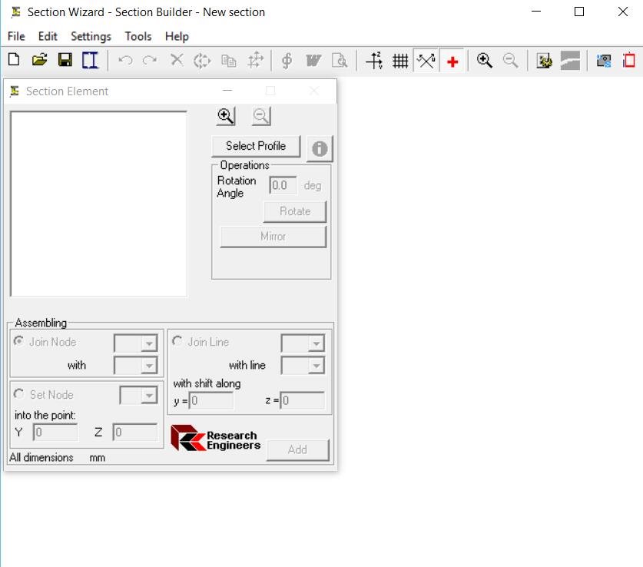Click the coordinate axes icon in toolbar
The image size is (643, 567).
[374, 61]
